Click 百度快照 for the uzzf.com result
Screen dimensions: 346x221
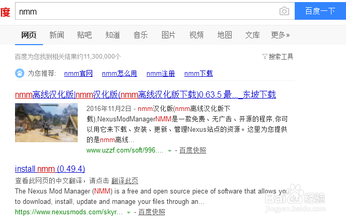193,150
